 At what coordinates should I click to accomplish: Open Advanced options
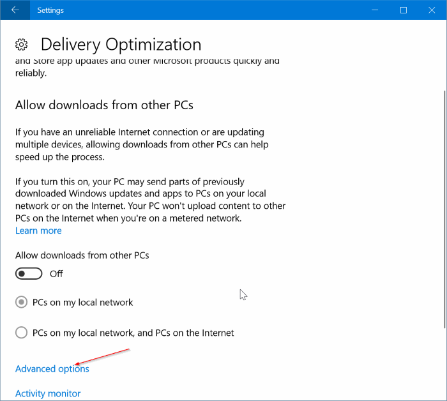52,369
